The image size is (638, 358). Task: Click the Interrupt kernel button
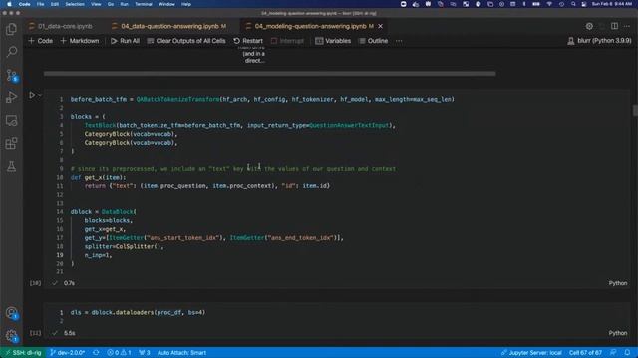[287, 41]
